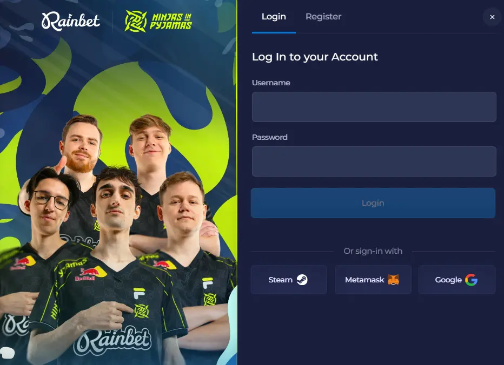Click the large Rainbet logo on jersey

coord(112,340)
